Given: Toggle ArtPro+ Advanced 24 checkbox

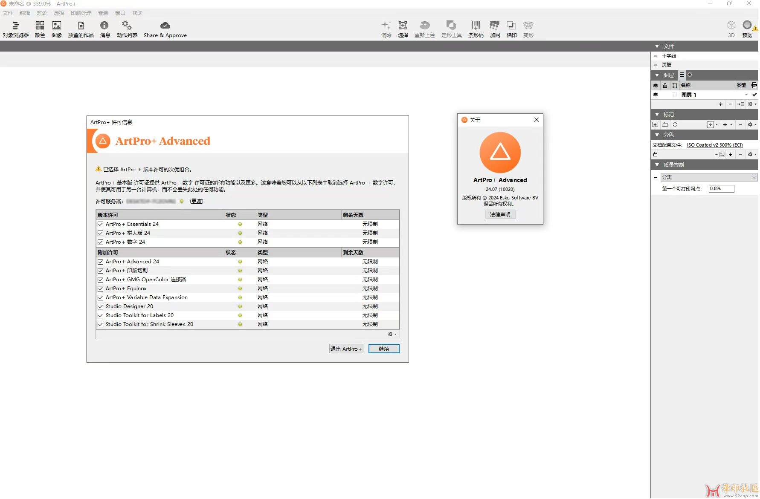Looking at the screenshot, I should point(101,262).
